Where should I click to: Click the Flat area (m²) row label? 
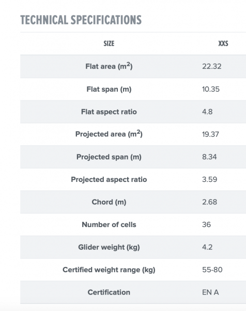[x=109, y=66]
